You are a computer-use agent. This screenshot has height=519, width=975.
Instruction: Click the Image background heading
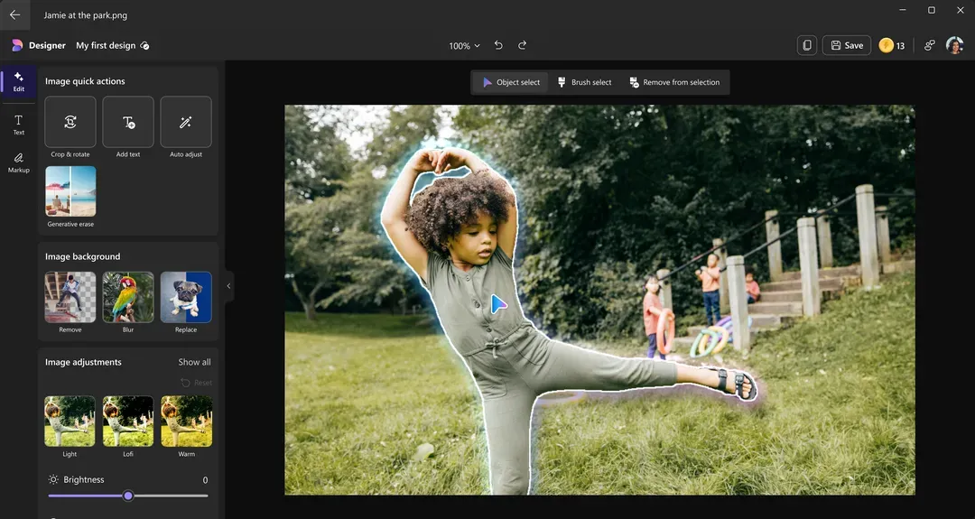pyautogui.click(x=83, y=256)
